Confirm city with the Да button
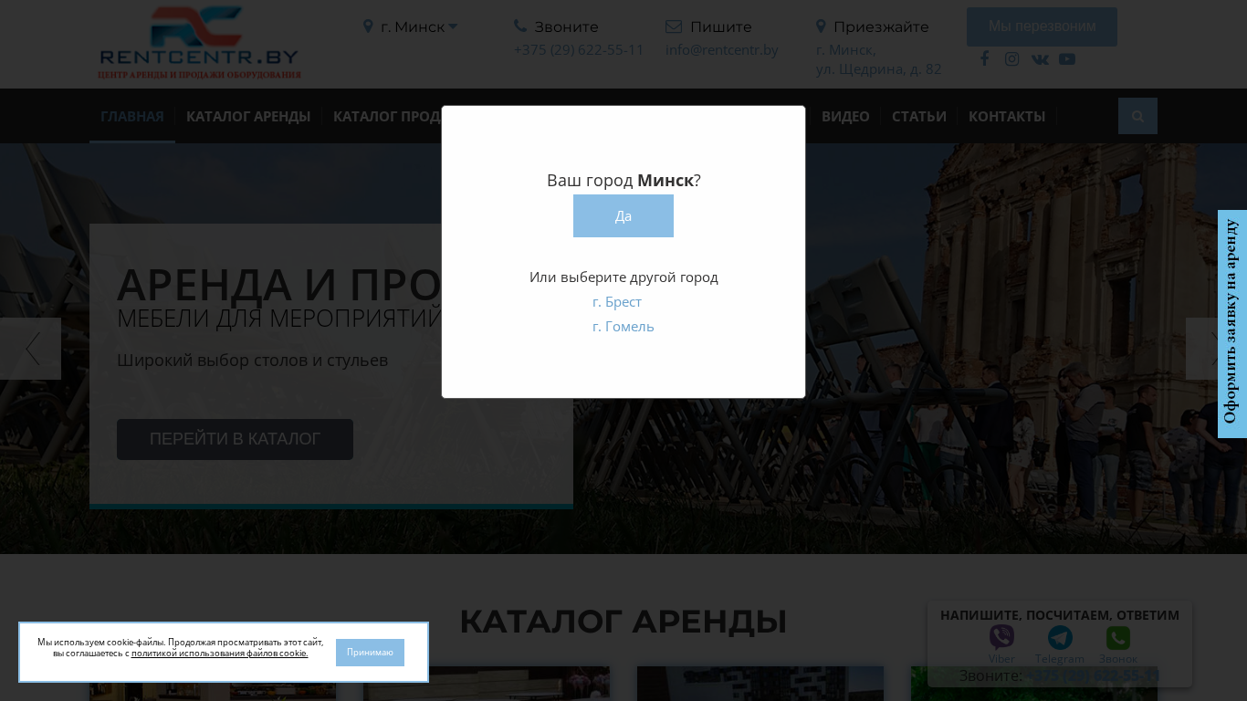The height and width of the screenshot is (701, 1247). click(x=623, y=216)
